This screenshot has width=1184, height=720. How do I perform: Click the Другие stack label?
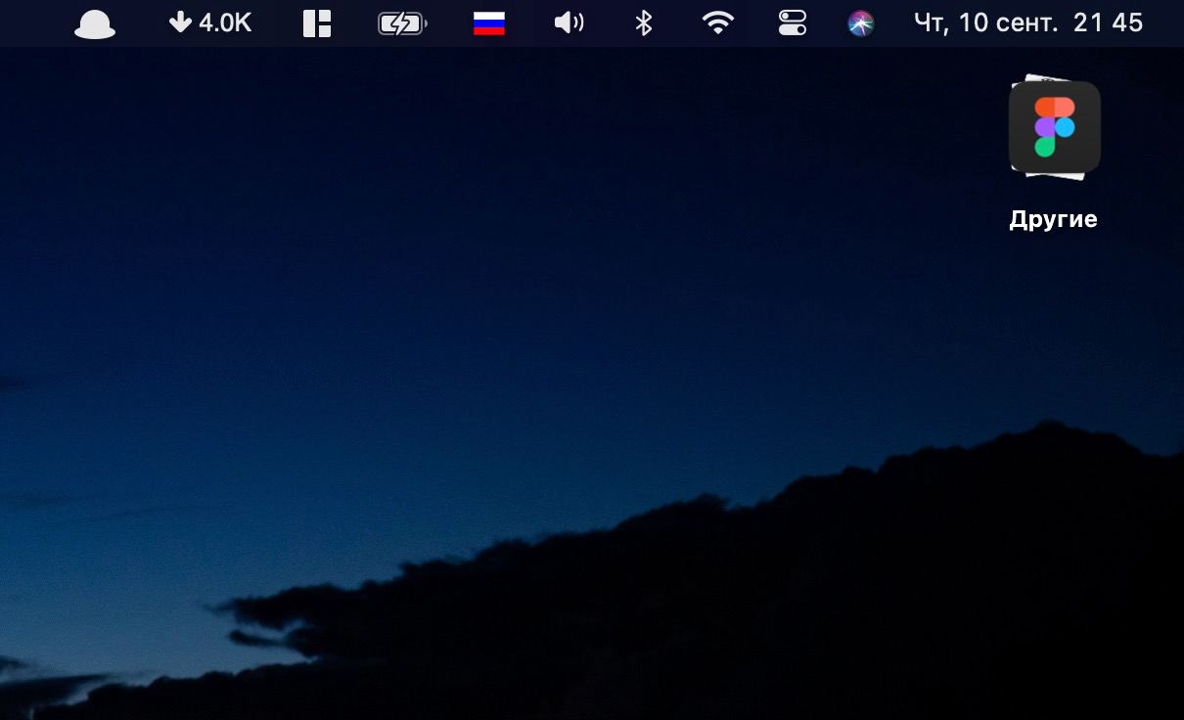pos(1053,219)
